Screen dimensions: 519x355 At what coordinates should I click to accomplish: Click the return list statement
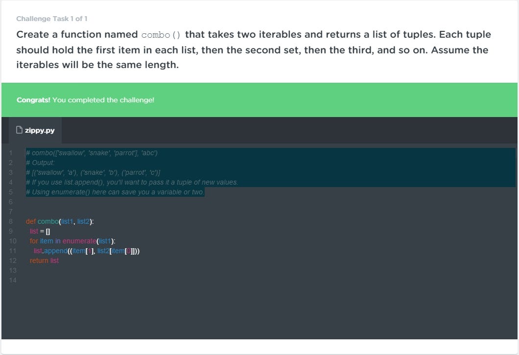click(43, 260)
